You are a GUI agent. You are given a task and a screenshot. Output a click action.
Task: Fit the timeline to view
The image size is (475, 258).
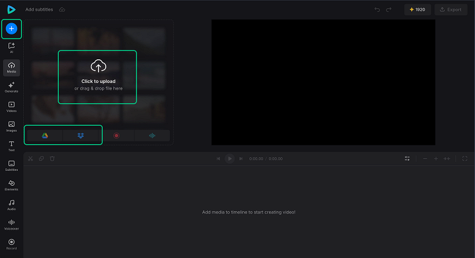447,158
